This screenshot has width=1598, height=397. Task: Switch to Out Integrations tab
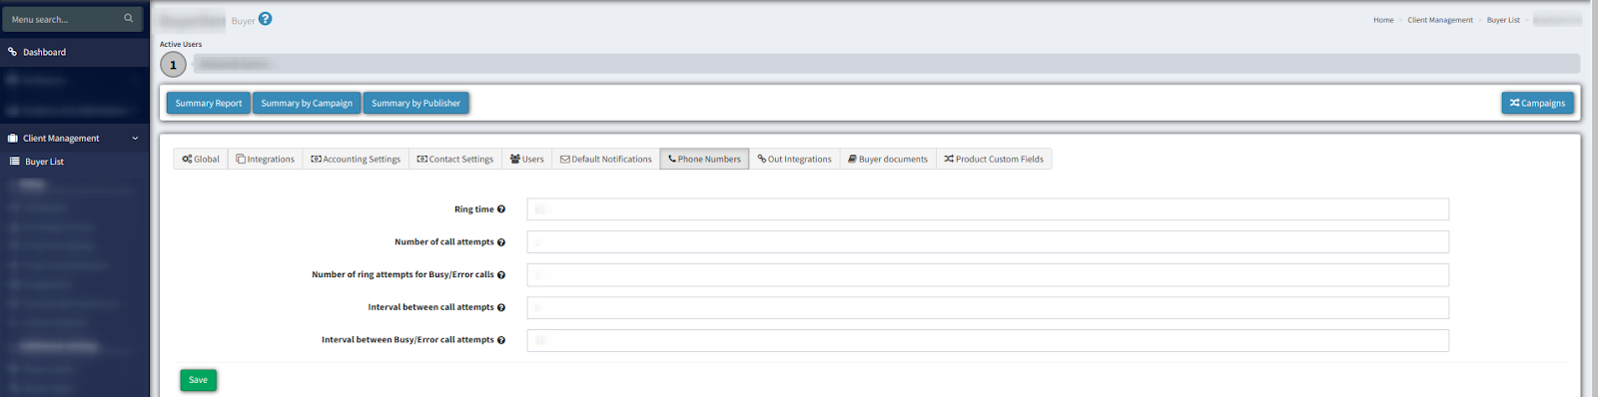pos(794,159)
